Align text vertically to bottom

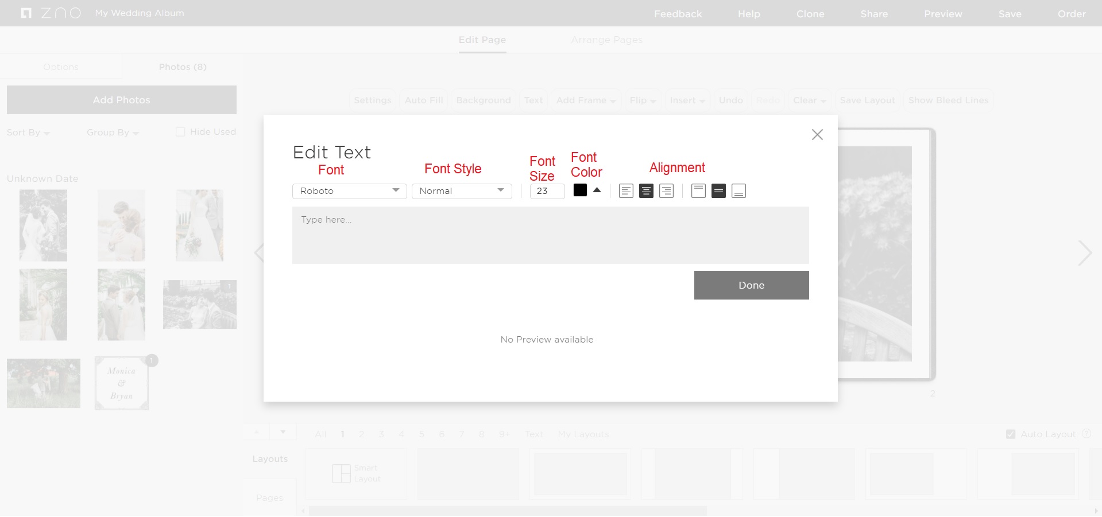pos(738,191)
